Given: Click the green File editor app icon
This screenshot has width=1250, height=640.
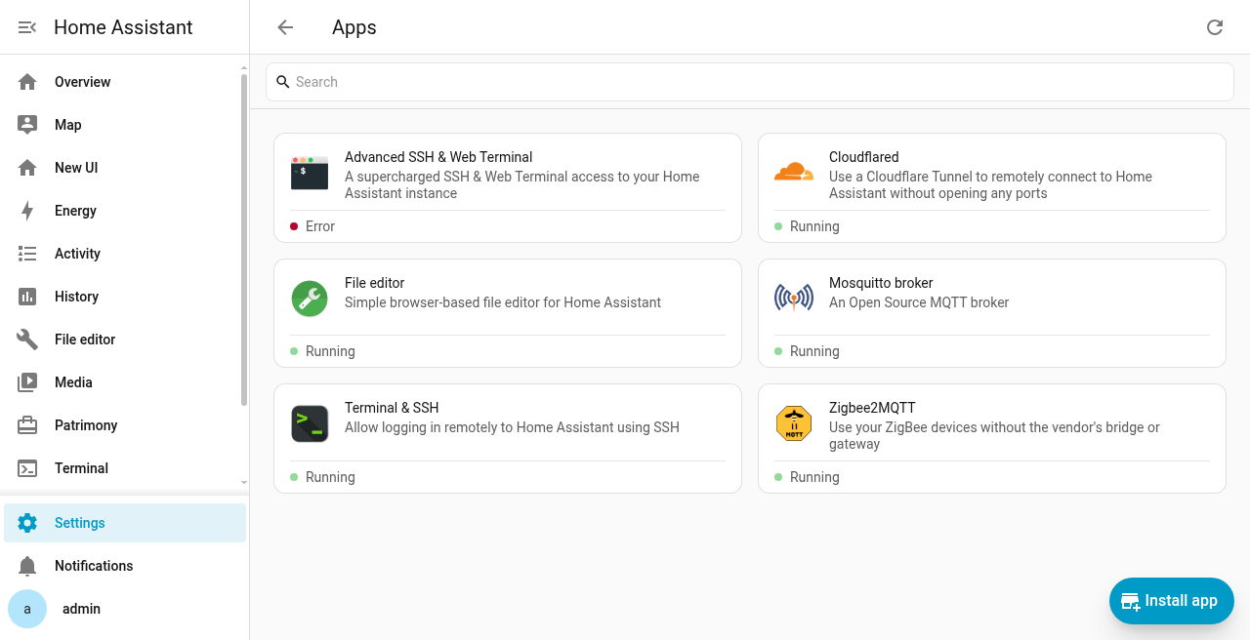Looking at the screenshot, I should 310,299.
